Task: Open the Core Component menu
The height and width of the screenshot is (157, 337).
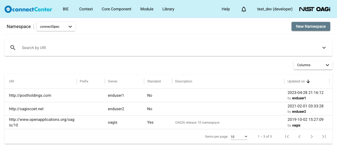Action: point(117,9)
